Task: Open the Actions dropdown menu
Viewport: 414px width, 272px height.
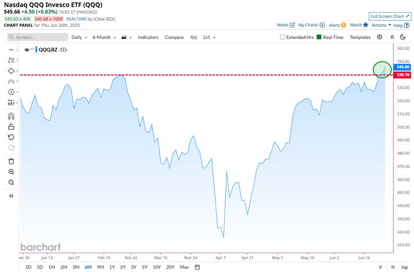Action: [381, 25]
